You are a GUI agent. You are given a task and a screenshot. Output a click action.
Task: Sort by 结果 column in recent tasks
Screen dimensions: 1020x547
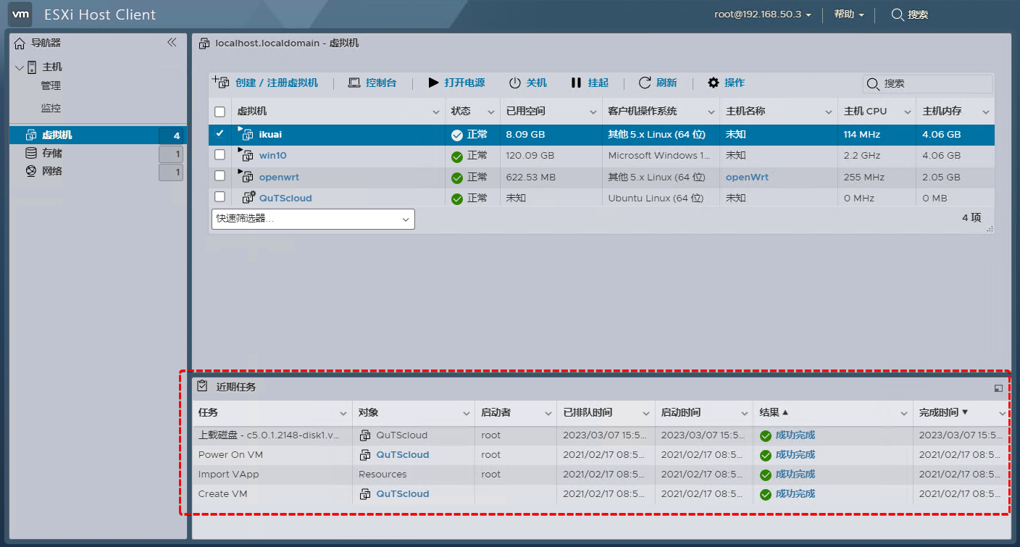click(x=769, y=413)
